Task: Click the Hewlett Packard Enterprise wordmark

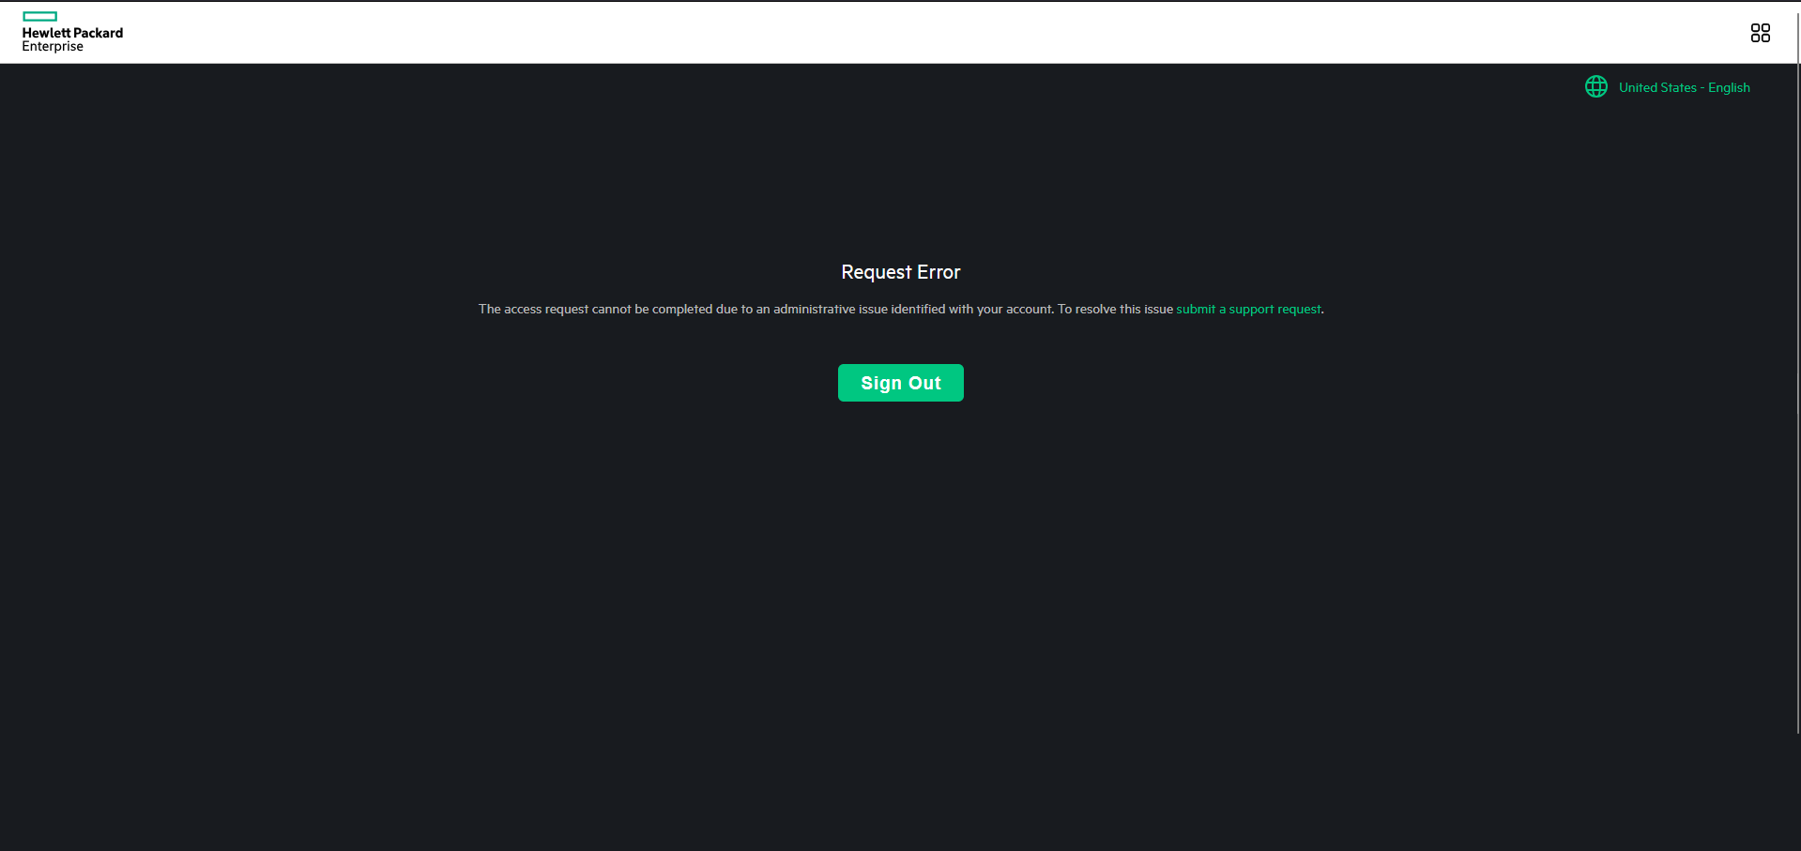Action: pos(72,39)
